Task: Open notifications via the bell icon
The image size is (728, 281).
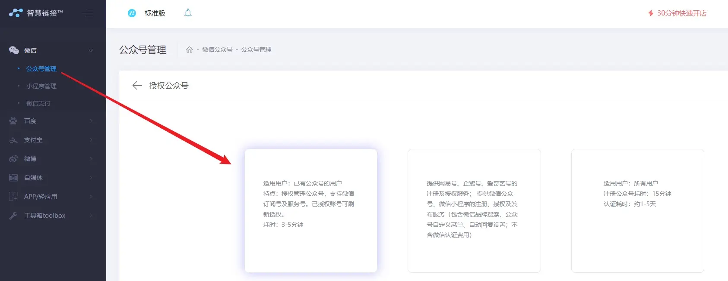Action: coord(188,13)
